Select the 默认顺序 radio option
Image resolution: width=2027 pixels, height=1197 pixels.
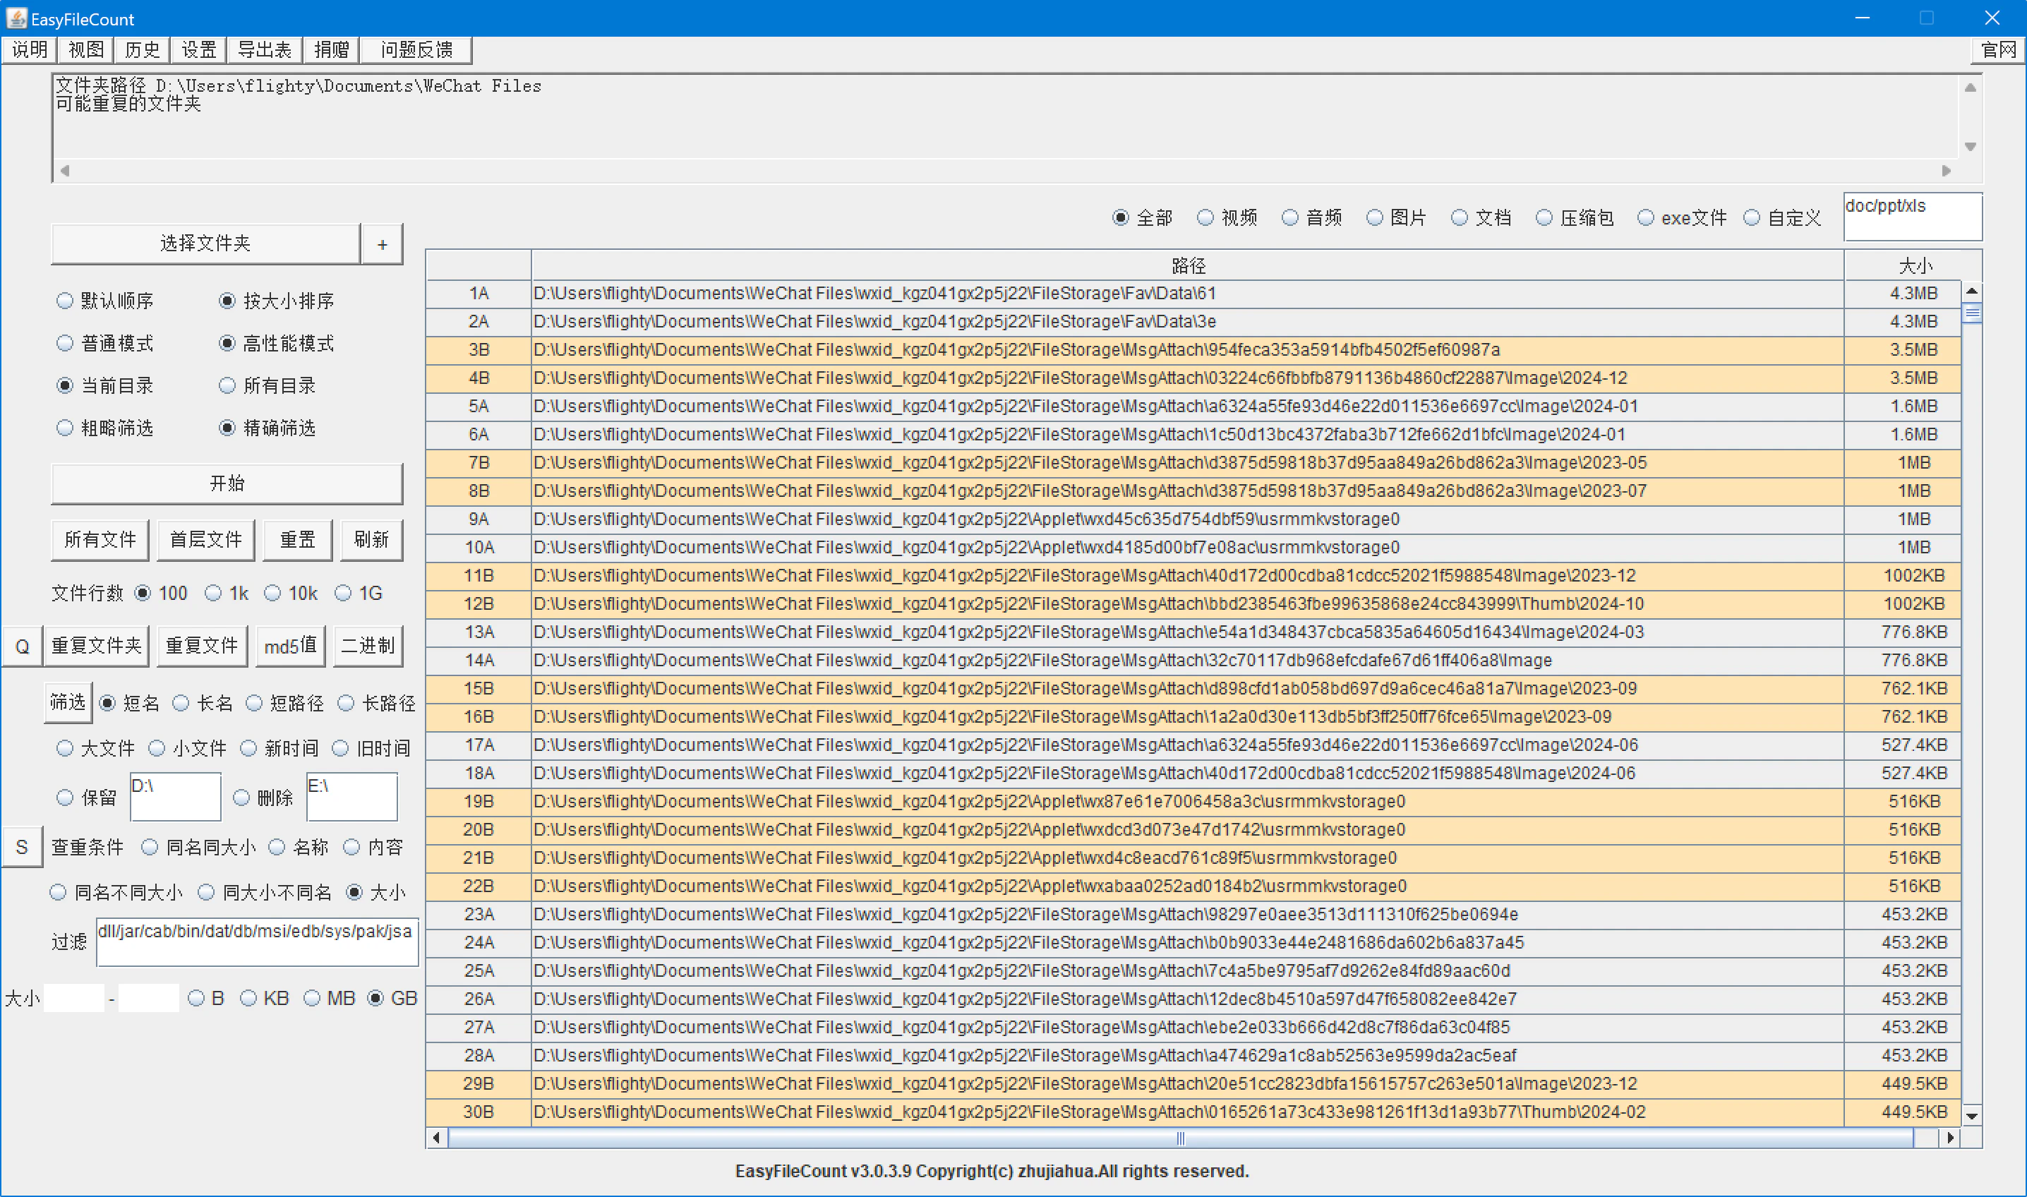pyautogui.click(x=106, y=301)
